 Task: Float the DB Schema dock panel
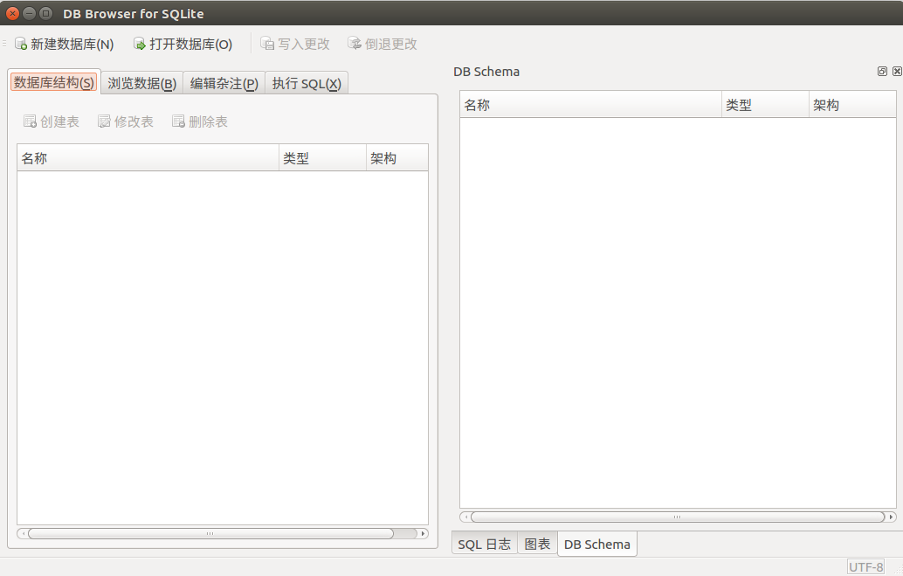point(882,72)
